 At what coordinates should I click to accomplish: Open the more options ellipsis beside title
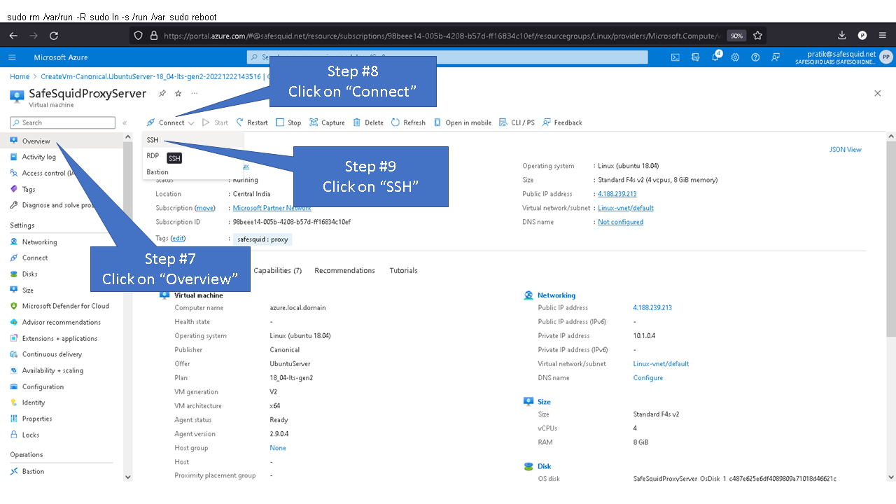[x=194, y=93]
